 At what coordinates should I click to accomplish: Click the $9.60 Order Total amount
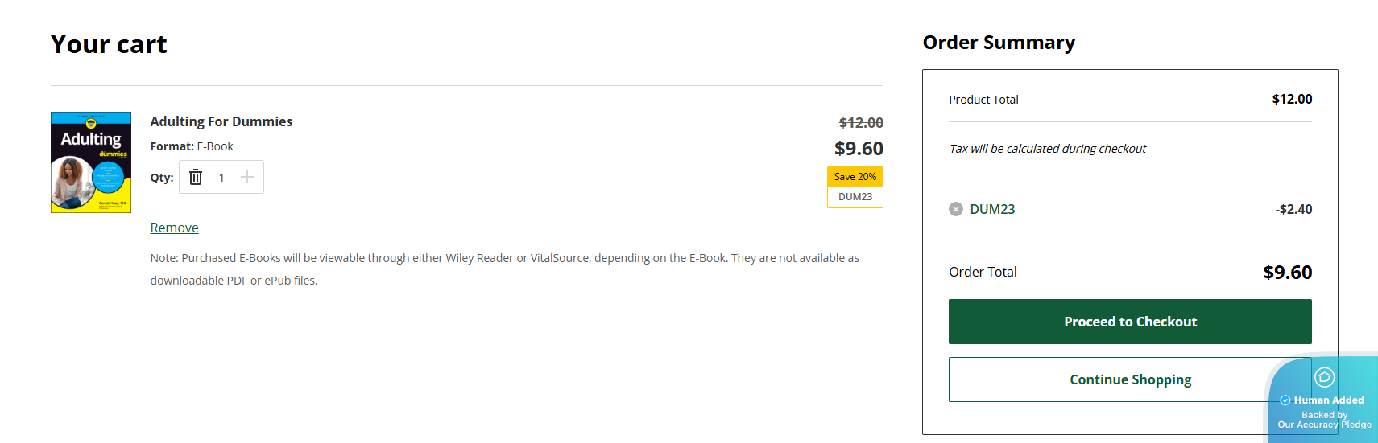(1287, 273)
